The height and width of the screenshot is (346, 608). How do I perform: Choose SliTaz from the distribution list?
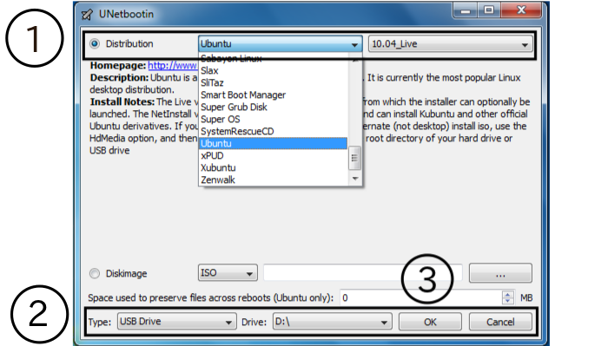212,83
